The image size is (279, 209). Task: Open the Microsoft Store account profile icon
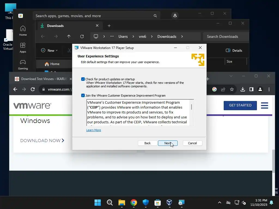click(x=175, y=16)
